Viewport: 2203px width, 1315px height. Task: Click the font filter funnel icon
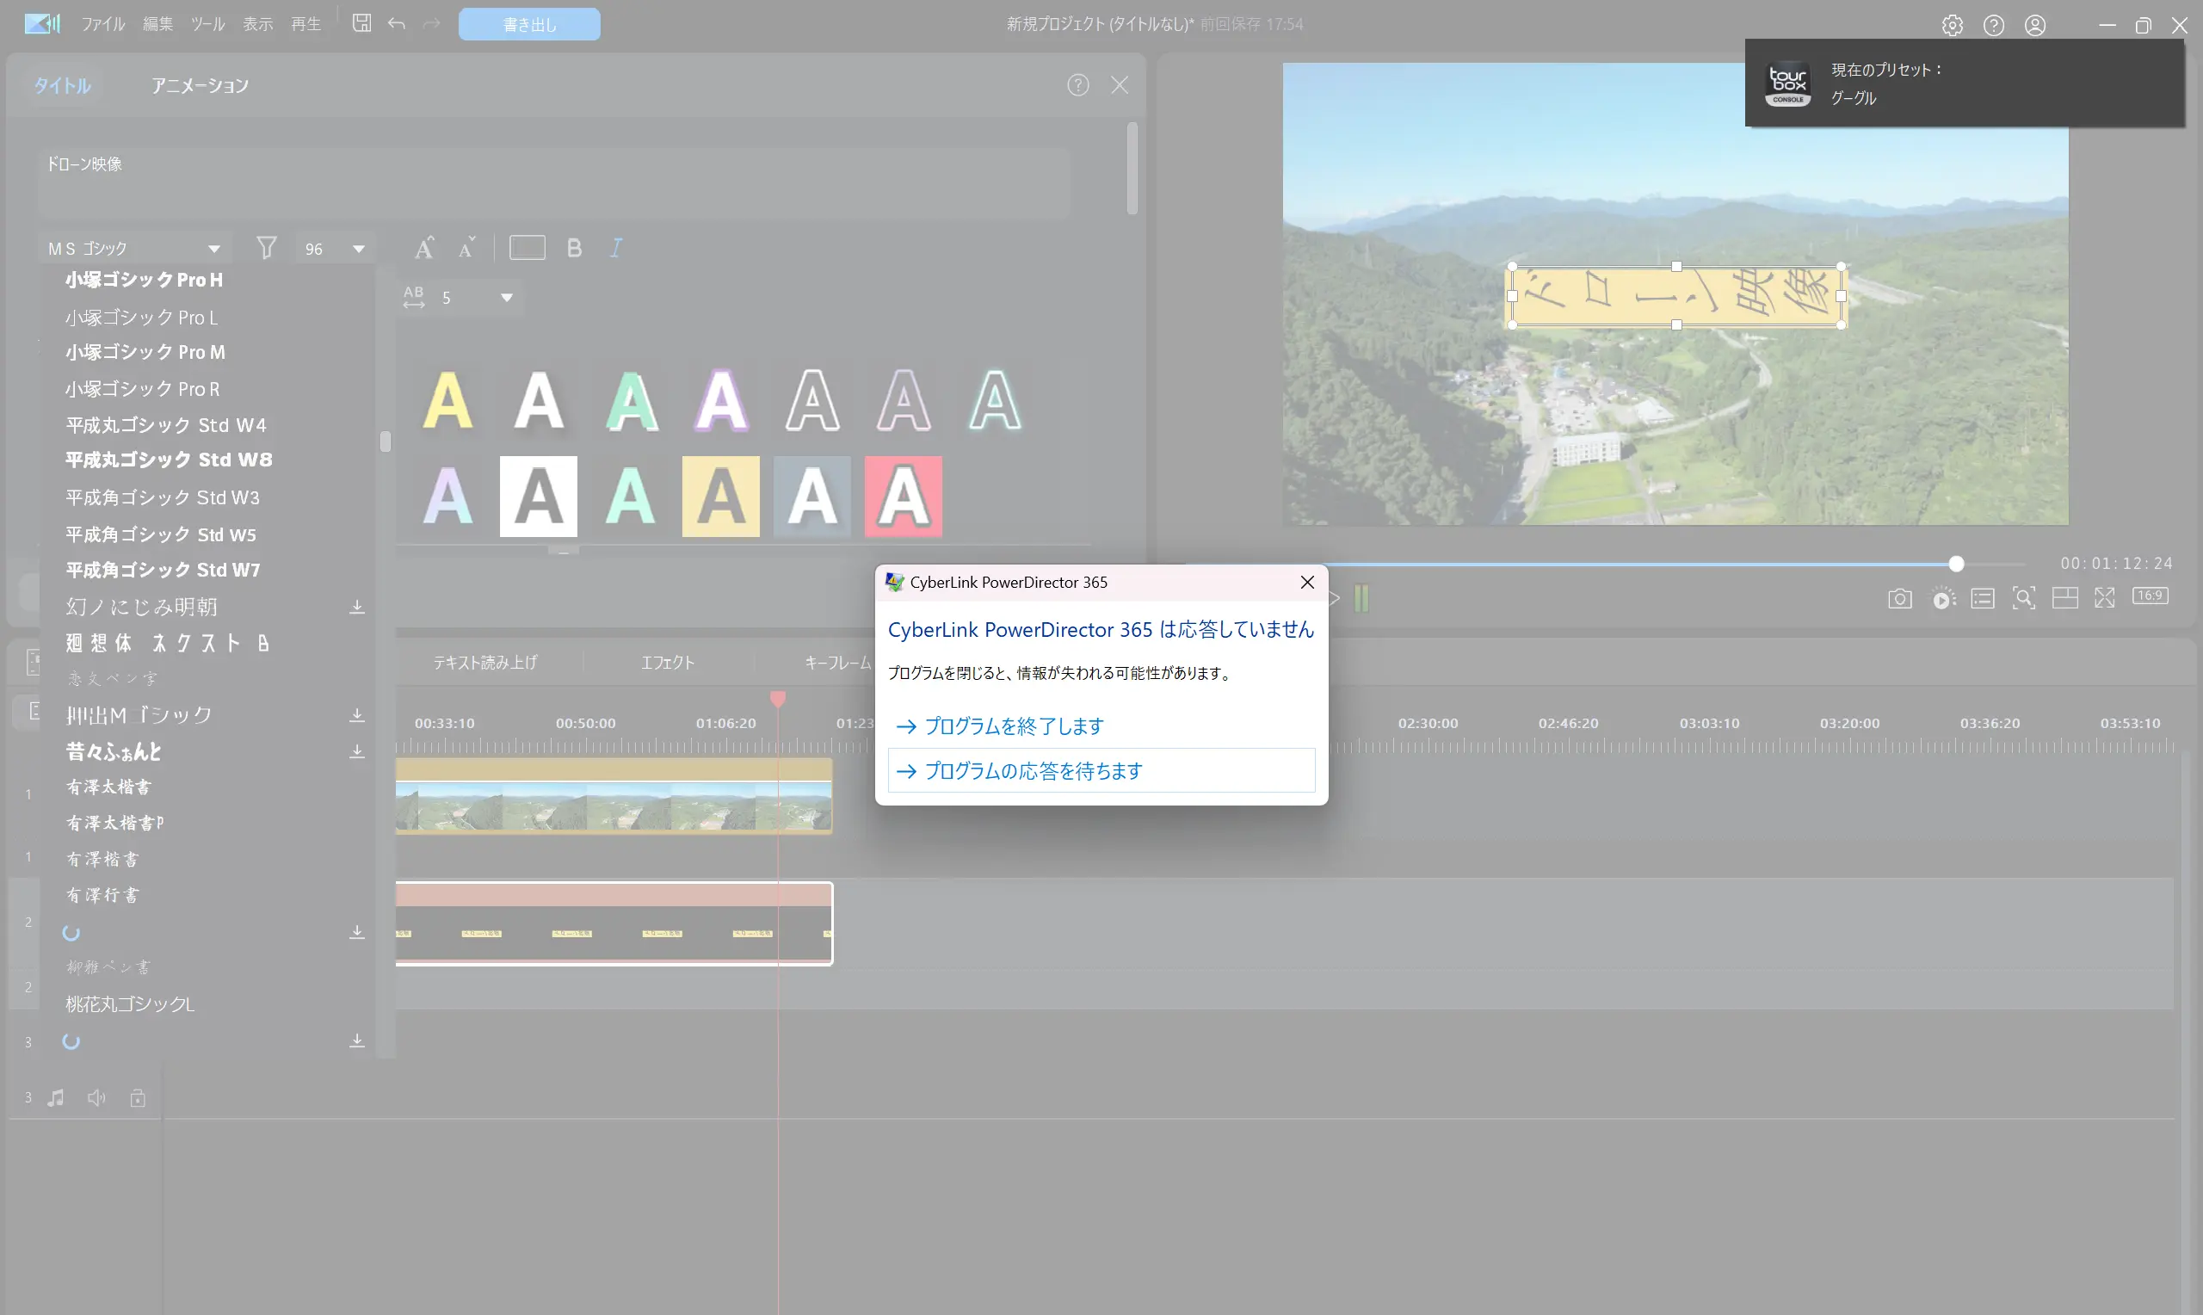click(x=266, y=248)
